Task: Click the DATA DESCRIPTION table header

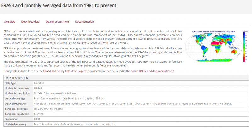Action: point(16,78)
